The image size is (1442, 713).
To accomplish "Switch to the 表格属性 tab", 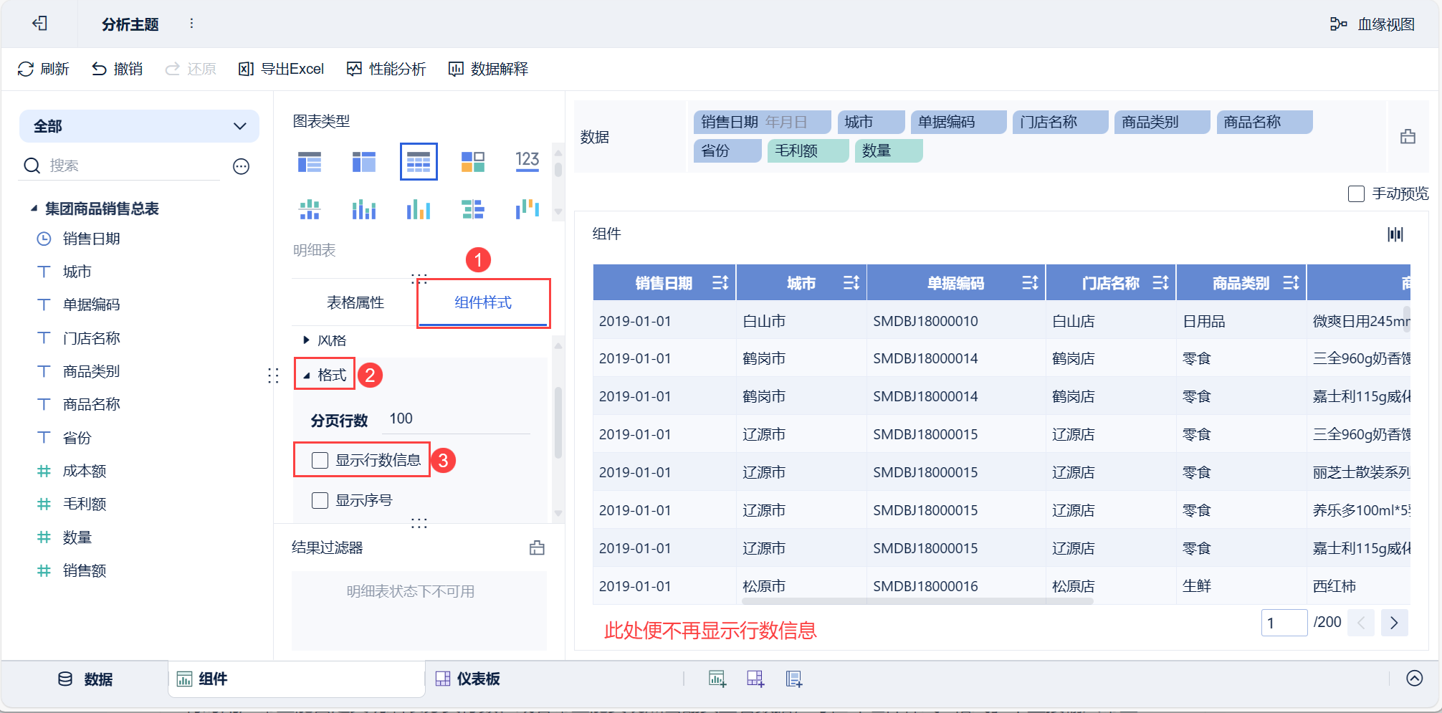I will click(x=355, y=302).
